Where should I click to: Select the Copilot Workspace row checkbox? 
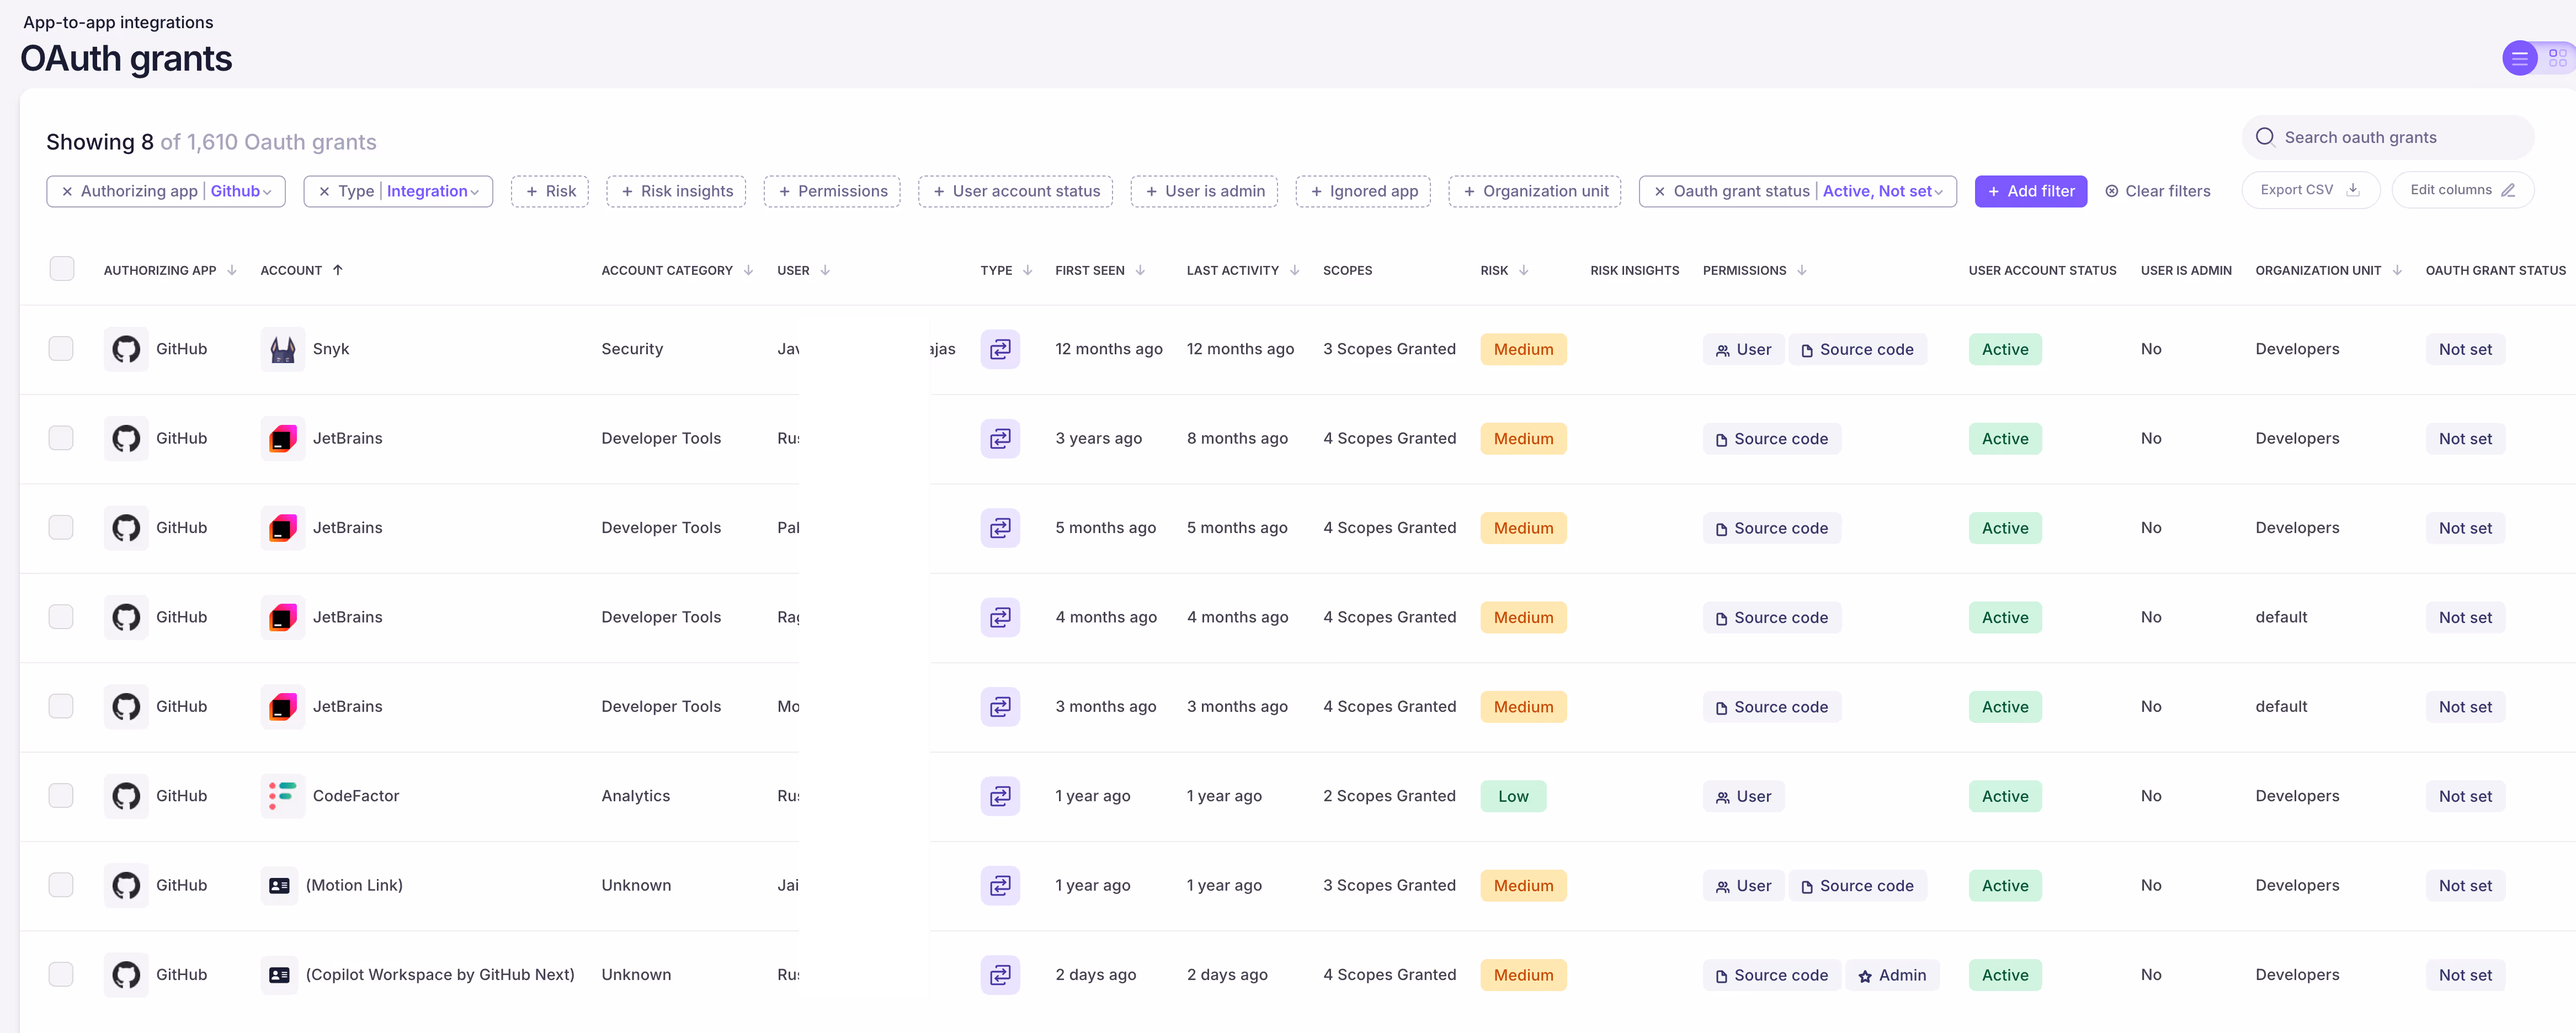coord(61,974)
